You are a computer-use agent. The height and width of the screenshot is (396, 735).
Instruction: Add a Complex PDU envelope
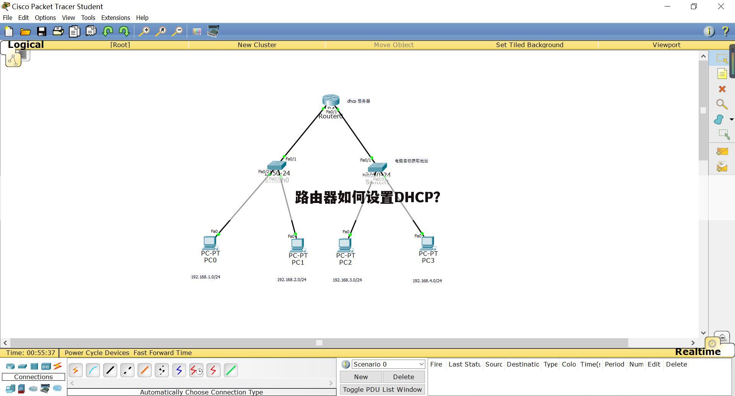[722, 167]
